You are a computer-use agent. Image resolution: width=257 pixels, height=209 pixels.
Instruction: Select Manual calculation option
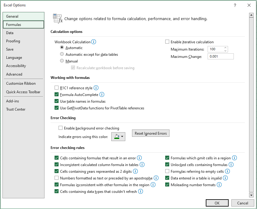[62, 61]
